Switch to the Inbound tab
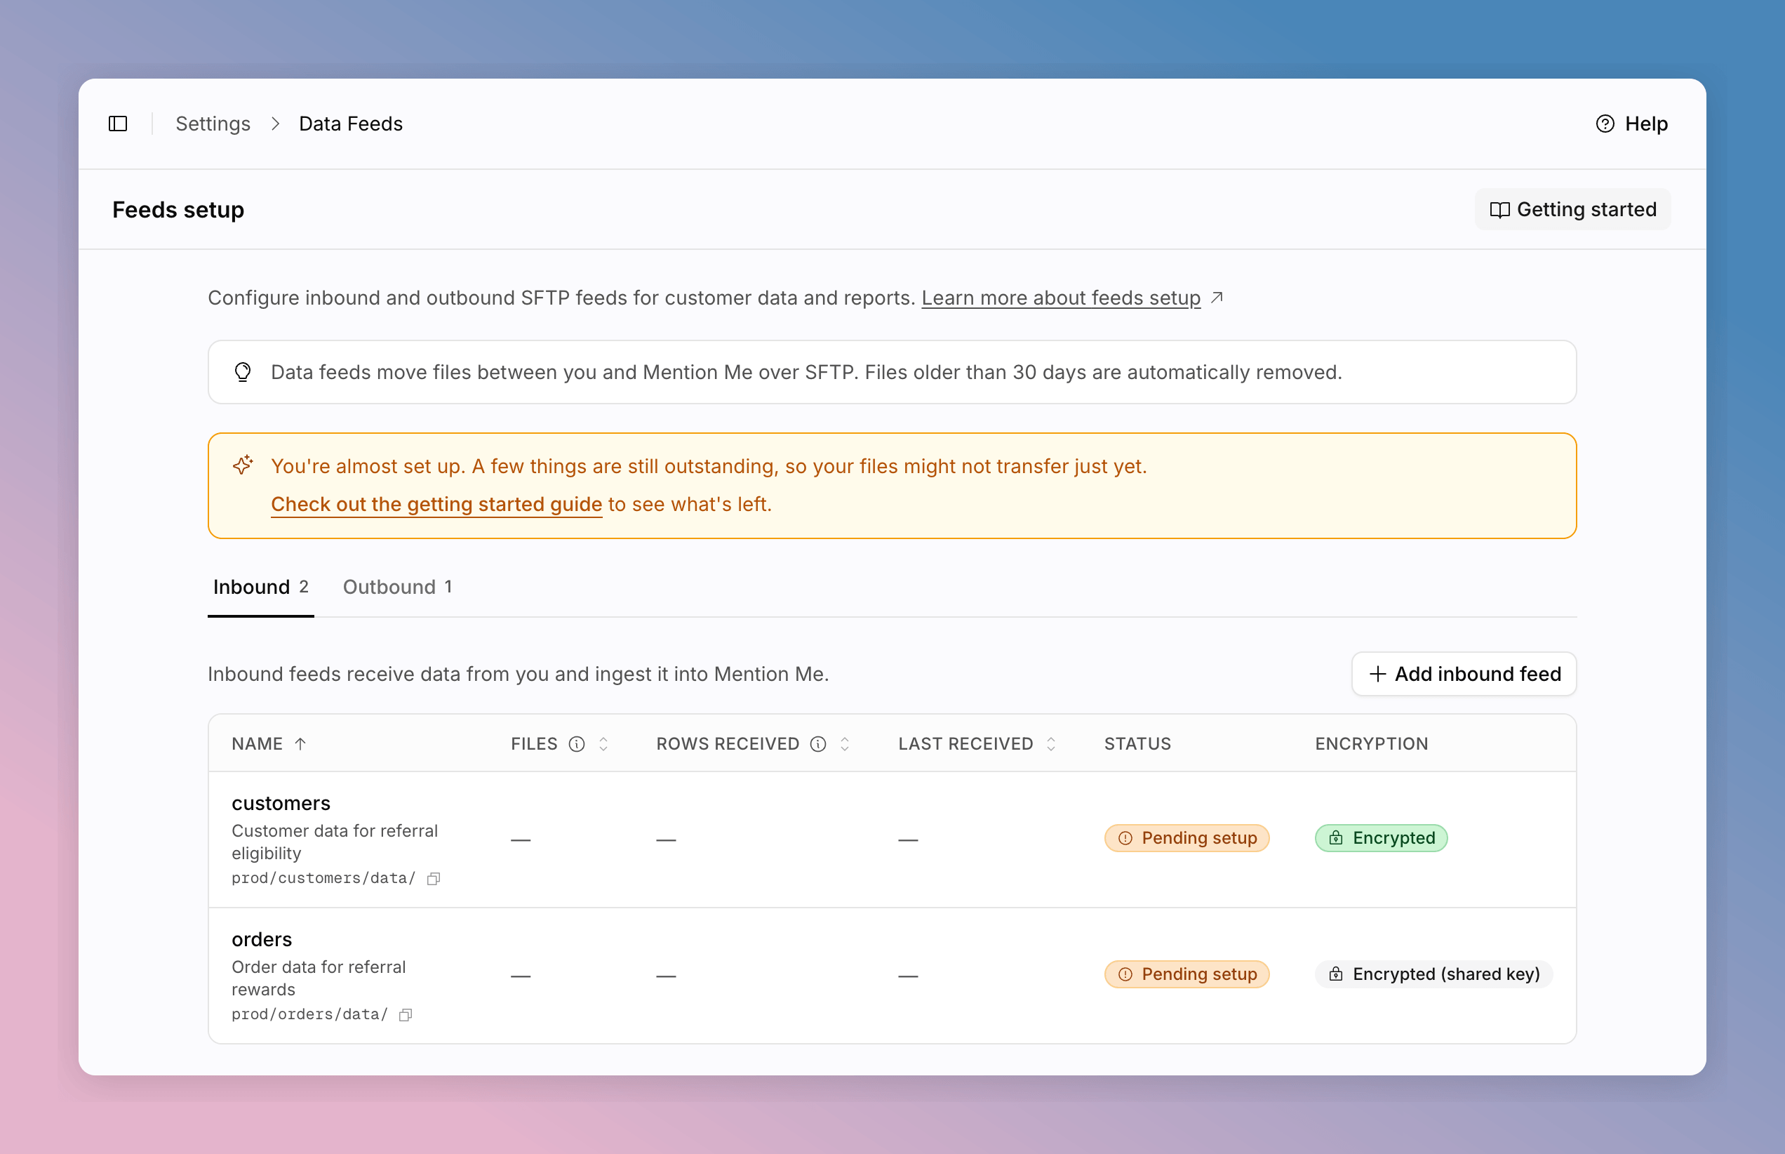The image size is (1785, 1154). coord(261,587)
